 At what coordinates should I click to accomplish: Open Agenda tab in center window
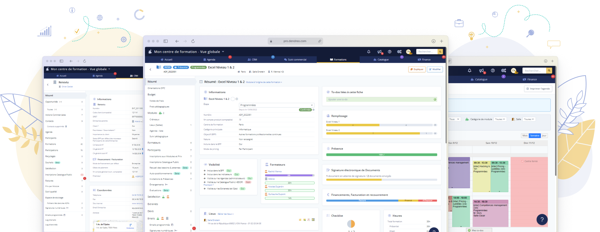209,60
